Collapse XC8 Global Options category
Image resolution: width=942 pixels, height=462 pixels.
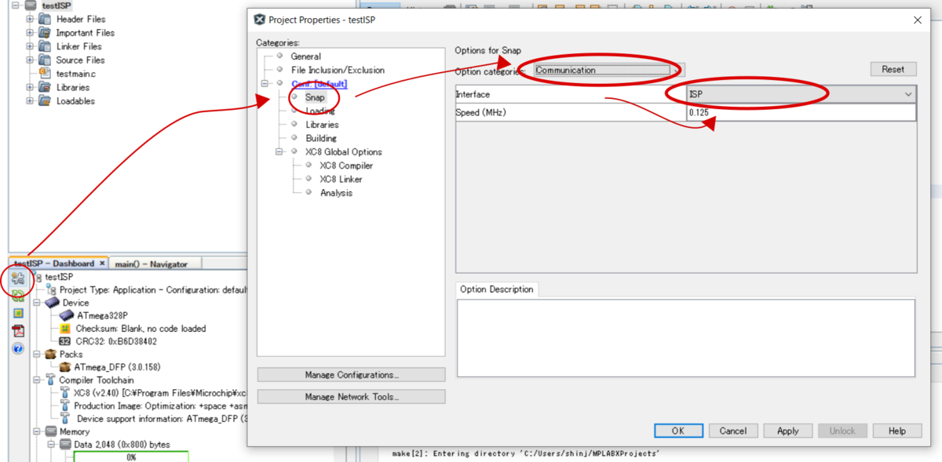pyautogui.click(x=280, y=152)
